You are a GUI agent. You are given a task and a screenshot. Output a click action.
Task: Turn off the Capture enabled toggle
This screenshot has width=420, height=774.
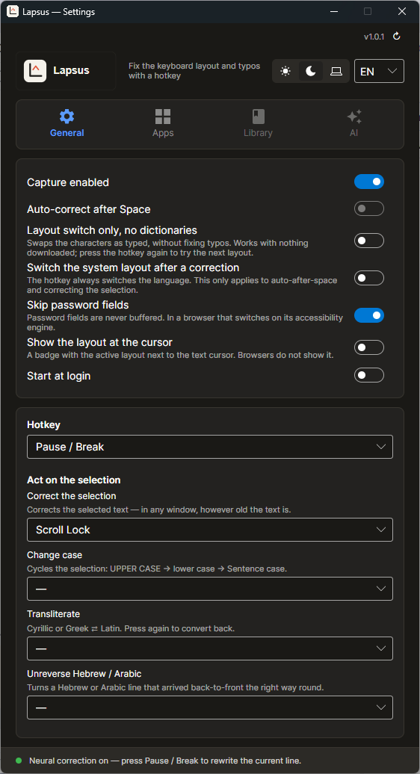(x=369, y=182)
